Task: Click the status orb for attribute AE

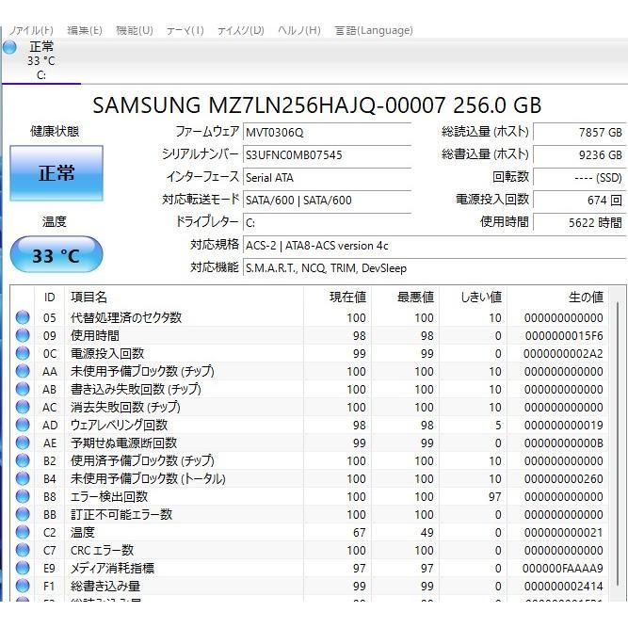Action: pos(23,443)
